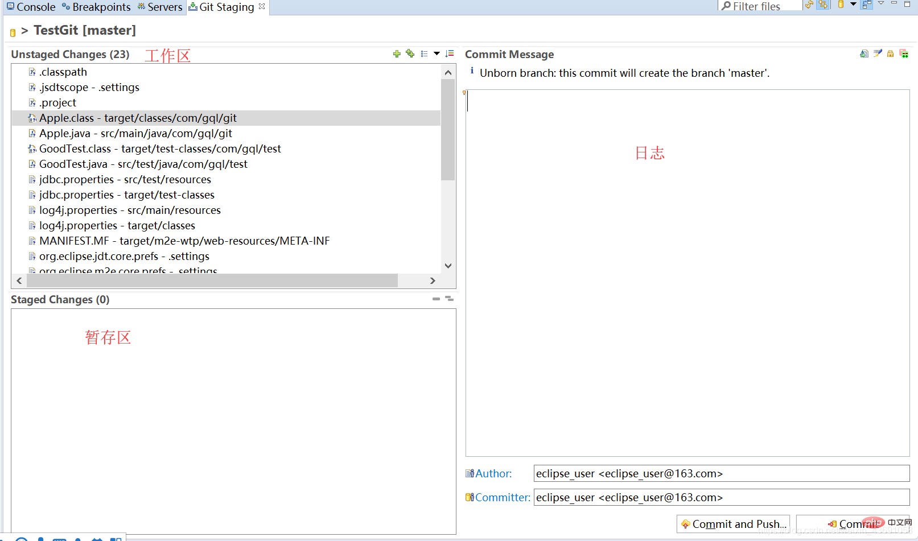Select .project file in unstaged list
Screen dimensions: 918x541
(x=226, y=102)
